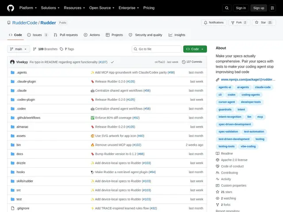283x212 pixels.
Task: Expand the Open Source menu
Action: coord(102,8)
